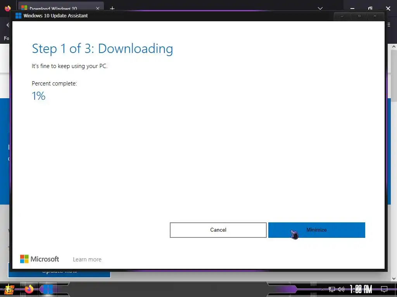Open the Action Center notifications icon
The height and width of the screenshot is (297, 397).
tap(384, 289)
